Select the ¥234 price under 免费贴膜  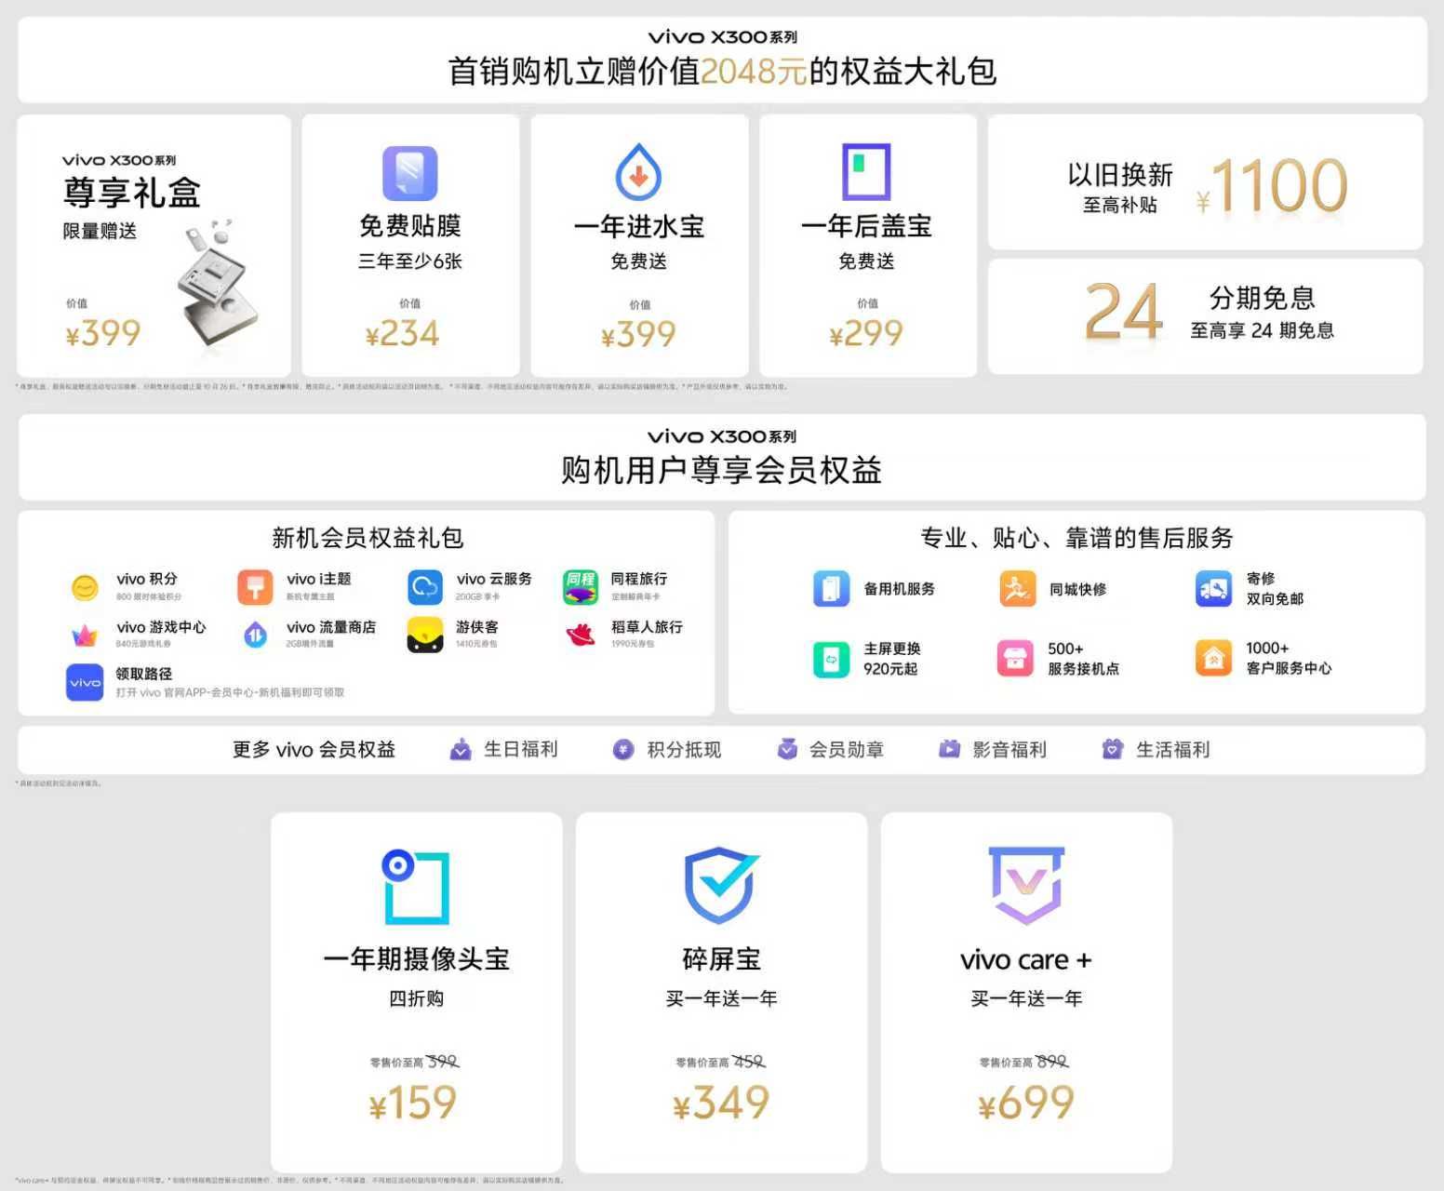[x=402, y=334]
